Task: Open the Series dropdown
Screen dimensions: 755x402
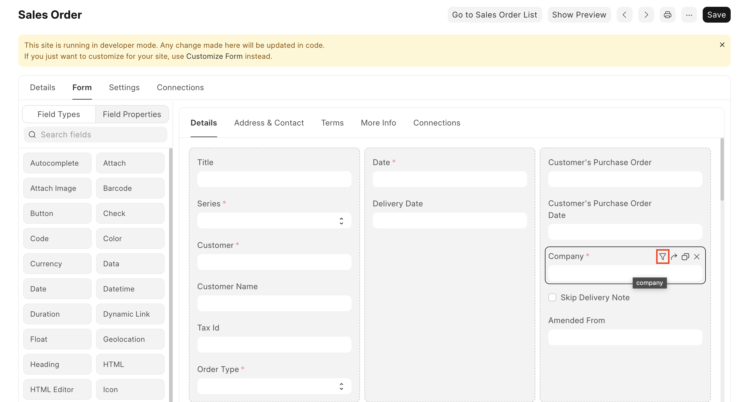Action: click(274, 221)
